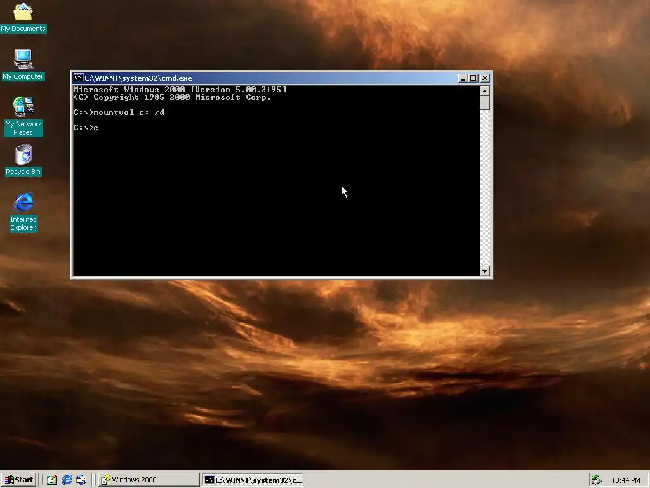This screenshot has width=650, height=488.
Task: Open the My Documents desktop icon
Action: 23,18
